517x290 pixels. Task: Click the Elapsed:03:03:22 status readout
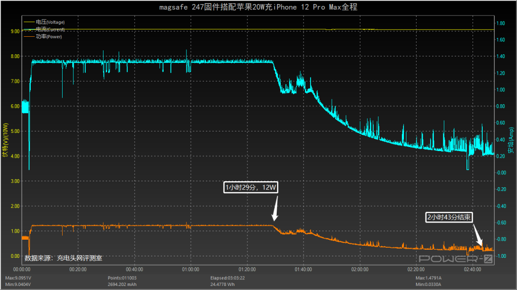click(x=228, y=278)
